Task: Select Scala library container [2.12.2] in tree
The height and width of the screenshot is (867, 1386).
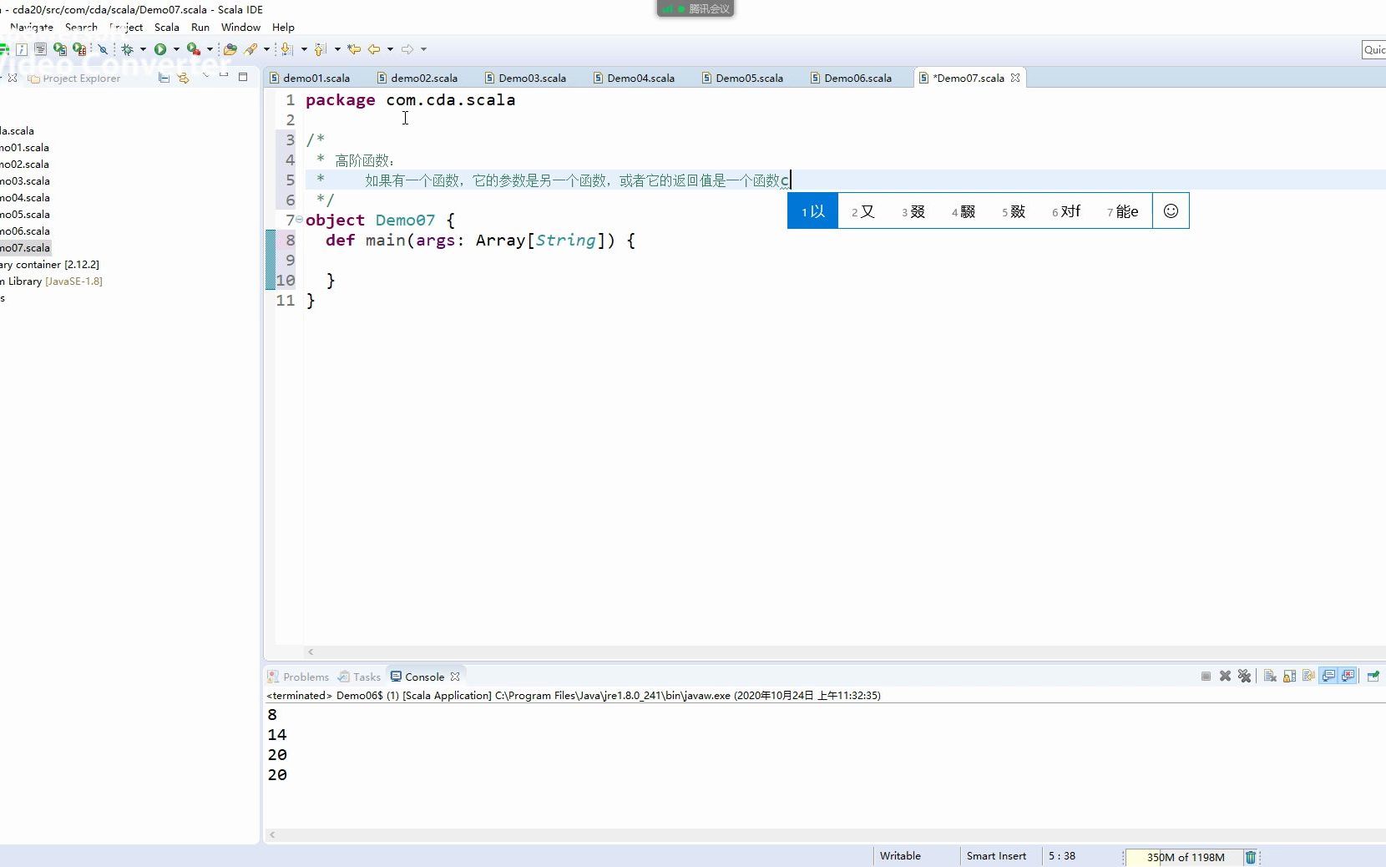Action: pyautogui.click(x=50, y=264)
